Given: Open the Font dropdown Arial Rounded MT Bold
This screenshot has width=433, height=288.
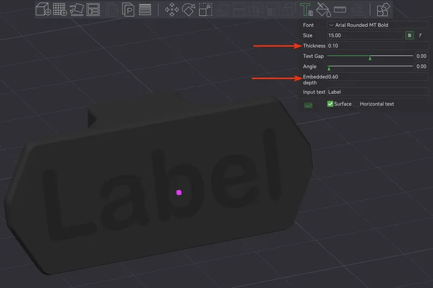Looking at the screenshot, I should pos(378,25).
